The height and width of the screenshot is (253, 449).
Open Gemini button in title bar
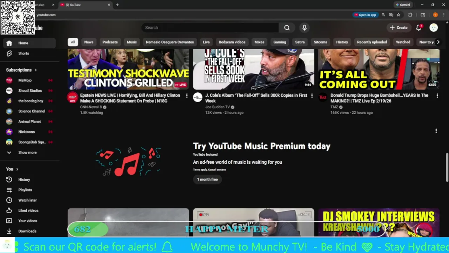403,5
